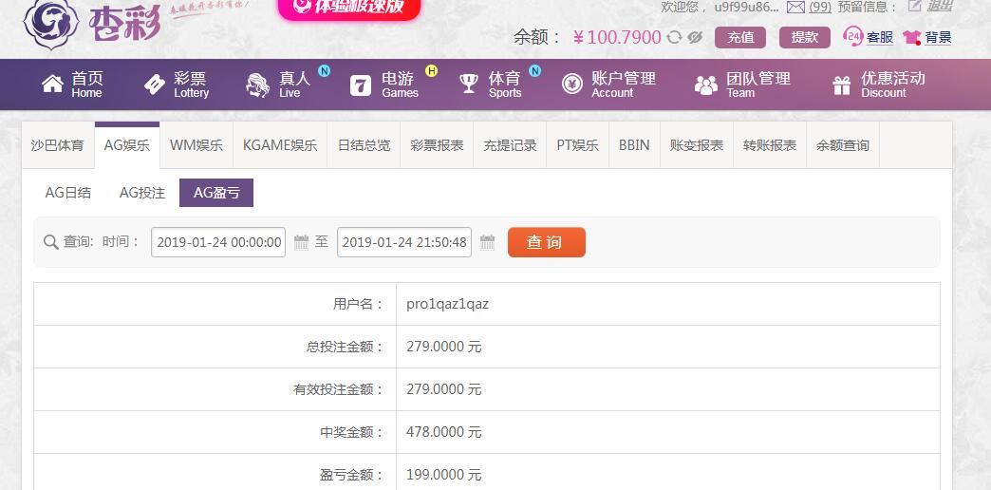Click the 中奖金额 478.0000 元 value

[443, 432]
